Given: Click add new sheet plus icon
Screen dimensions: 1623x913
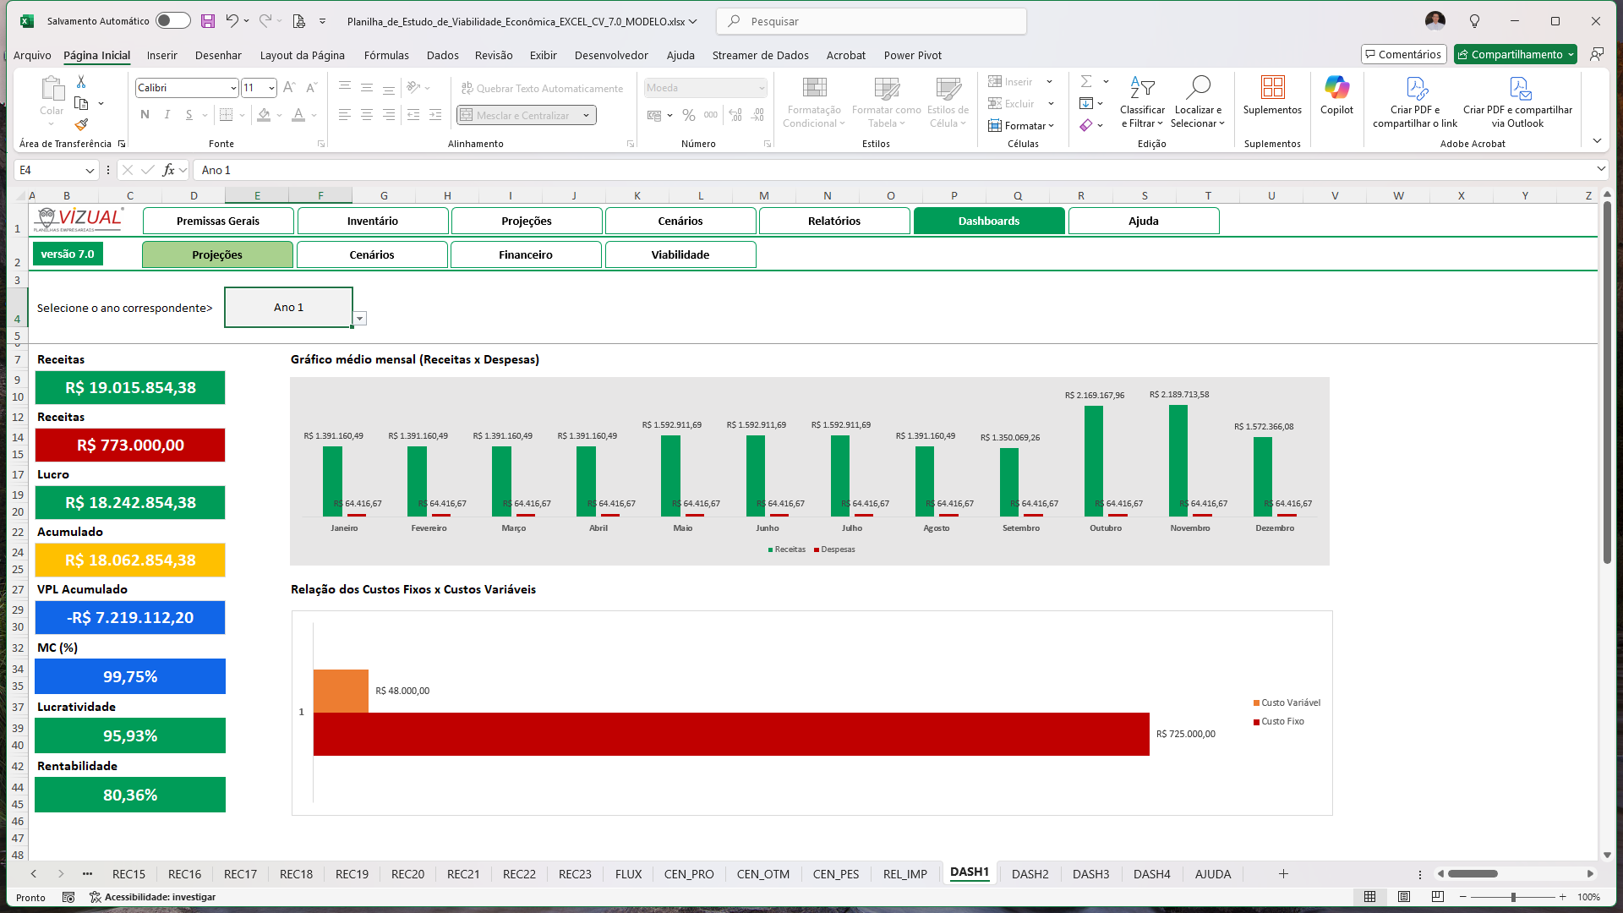Looking at the screenshot, I should point(1283,874).
